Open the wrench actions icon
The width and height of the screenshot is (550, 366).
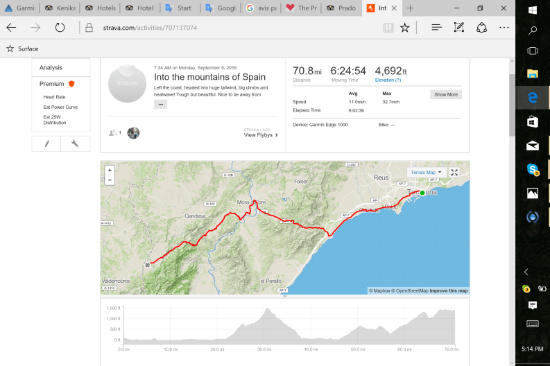(x=76, y=143)
